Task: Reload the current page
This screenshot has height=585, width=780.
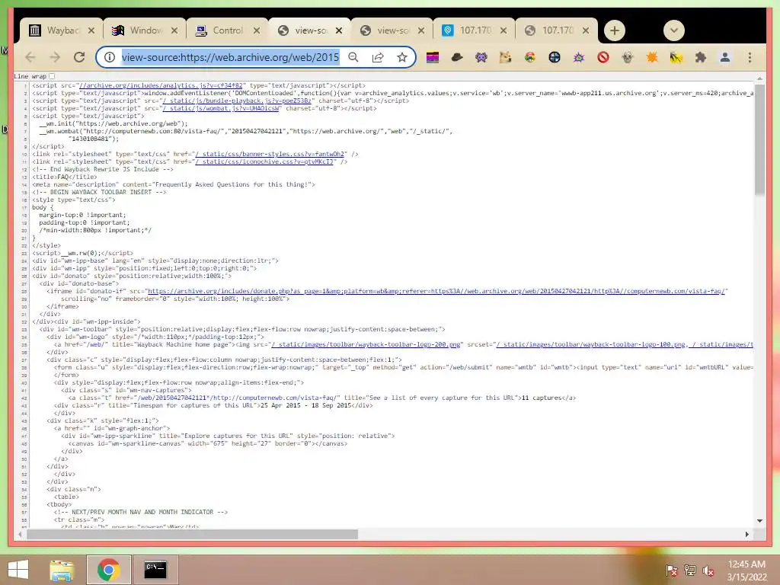Action: pyautogui.click(x=79, y=58)
